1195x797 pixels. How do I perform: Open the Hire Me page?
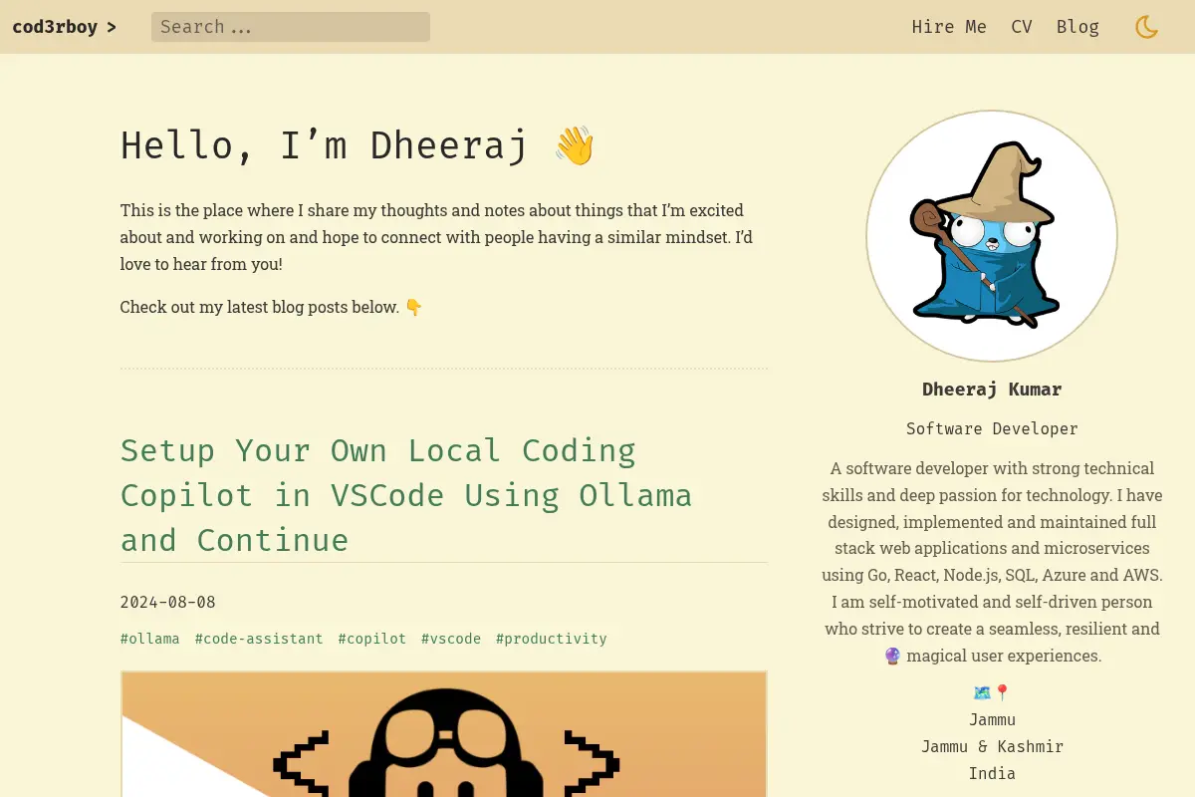tap(949, 27)
